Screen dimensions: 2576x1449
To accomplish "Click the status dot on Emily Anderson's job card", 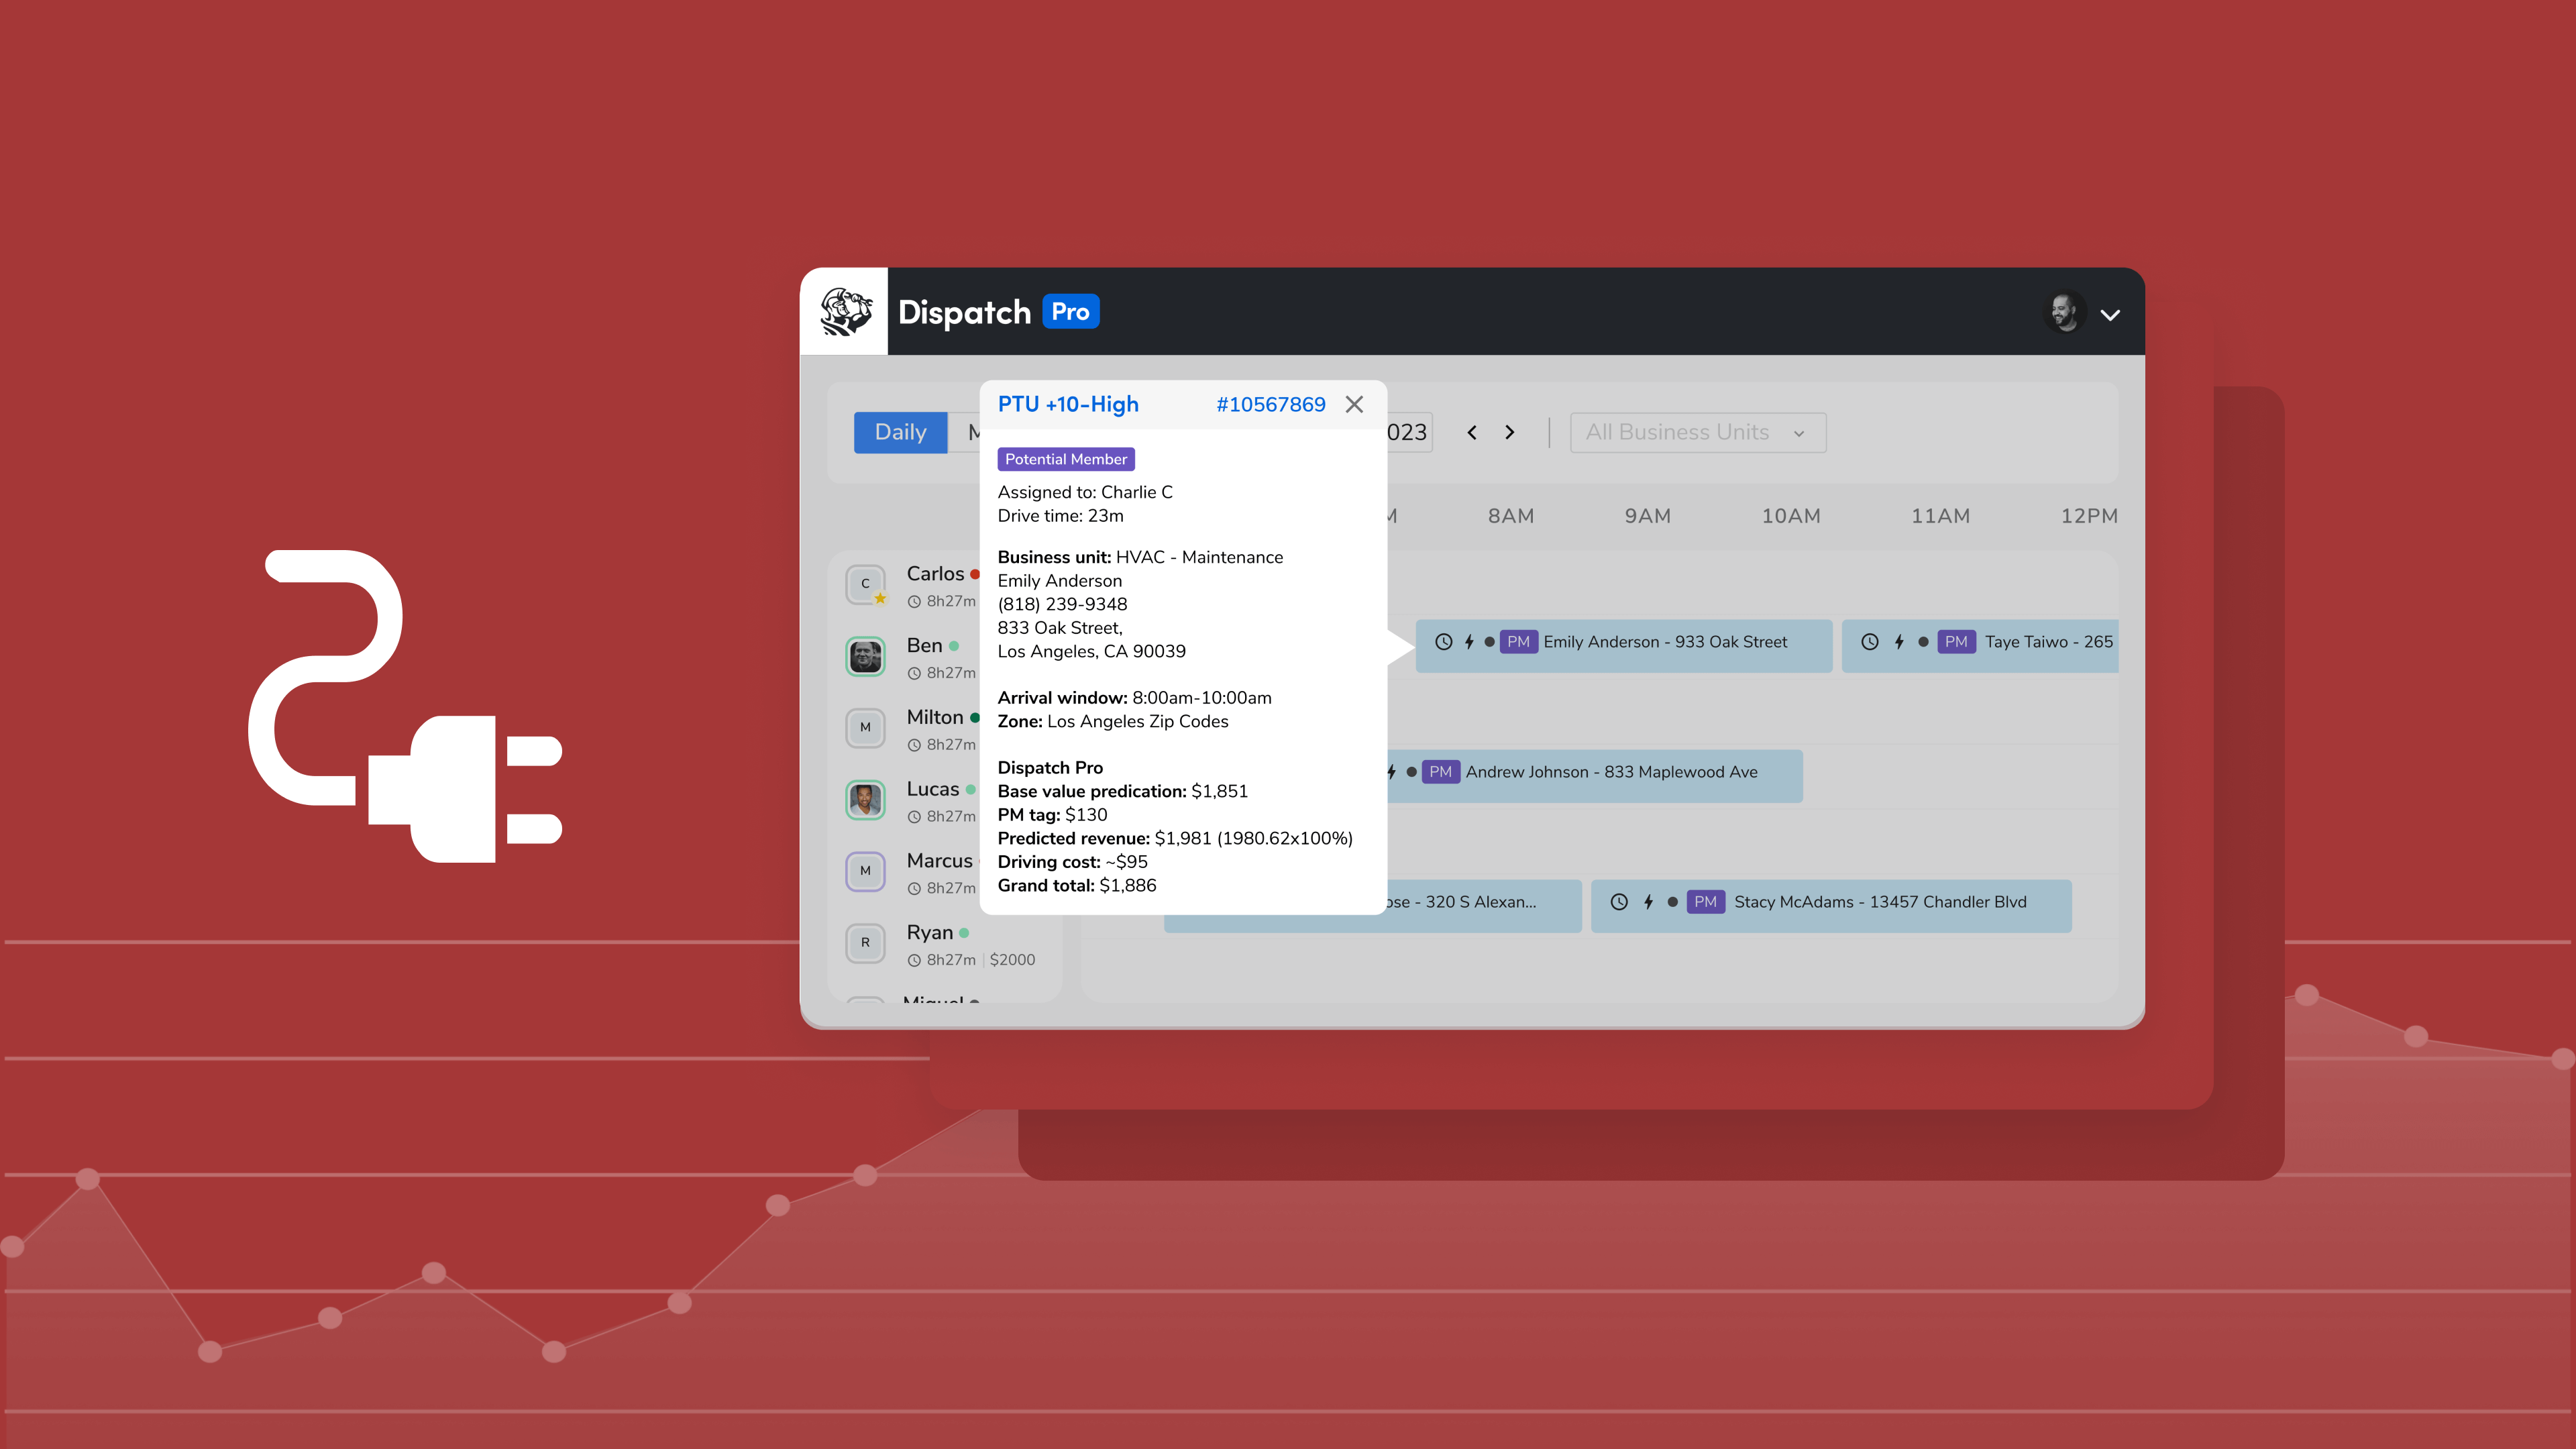I will pyautogui.click(x=1491, y=642).
